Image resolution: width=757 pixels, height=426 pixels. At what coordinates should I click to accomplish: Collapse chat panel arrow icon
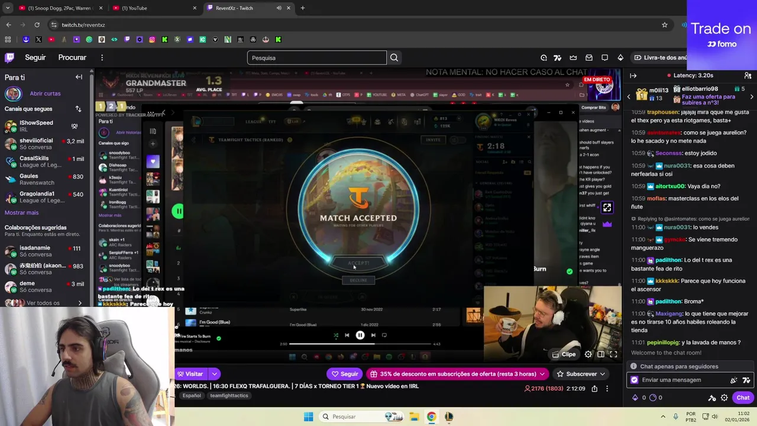[x=633, y=75]
